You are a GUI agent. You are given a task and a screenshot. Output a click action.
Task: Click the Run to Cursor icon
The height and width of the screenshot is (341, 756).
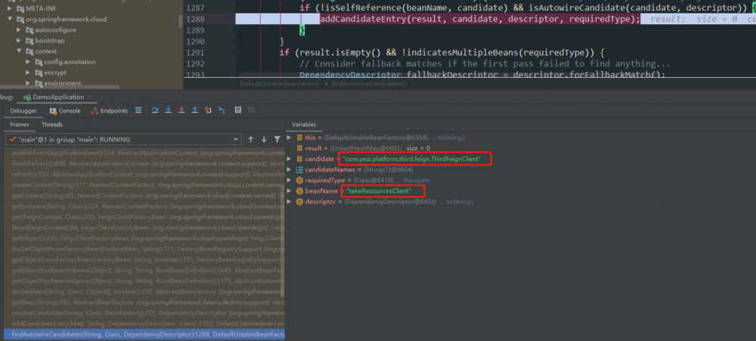[222, 110]
